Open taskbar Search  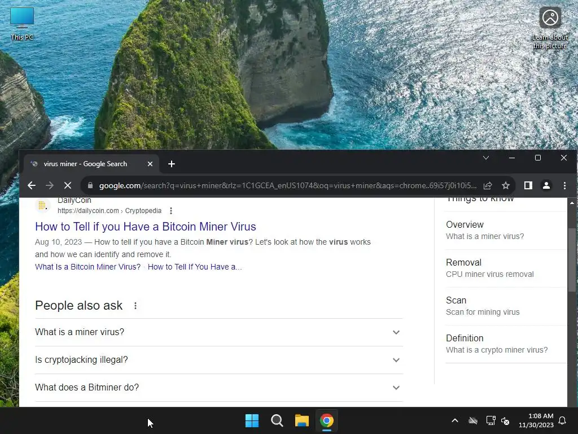tap(277, 420)
